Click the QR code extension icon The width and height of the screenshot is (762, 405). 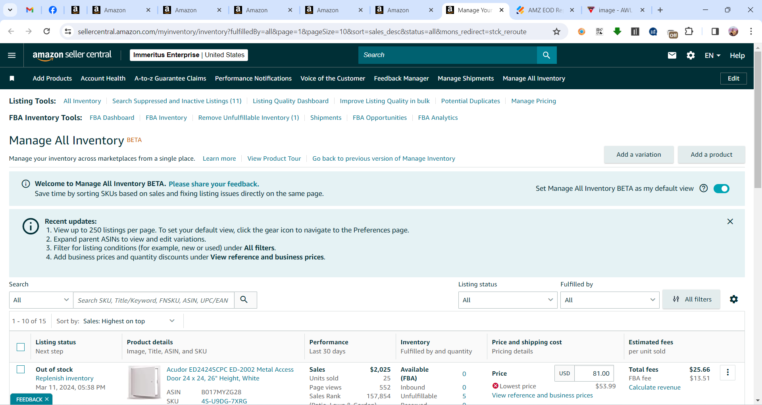click(599, 31)
